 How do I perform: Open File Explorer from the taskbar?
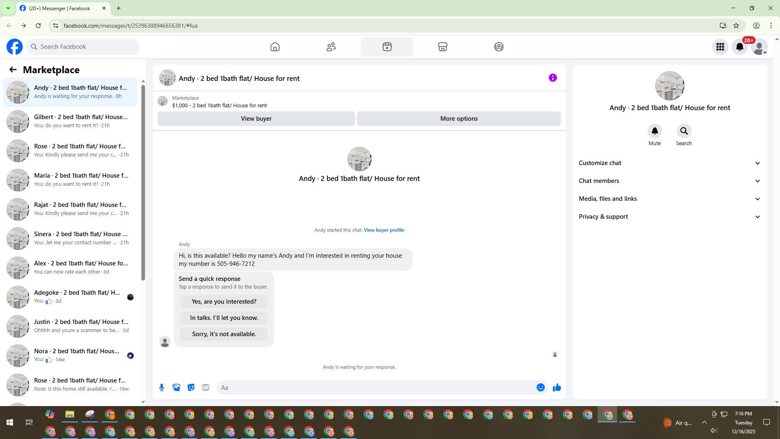point(70,415)
